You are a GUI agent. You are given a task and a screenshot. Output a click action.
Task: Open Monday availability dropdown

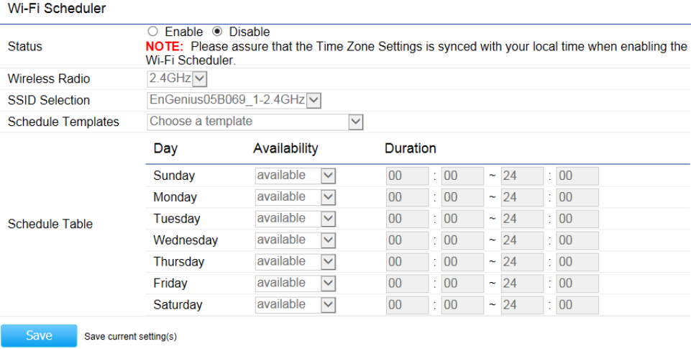[296, 197]
